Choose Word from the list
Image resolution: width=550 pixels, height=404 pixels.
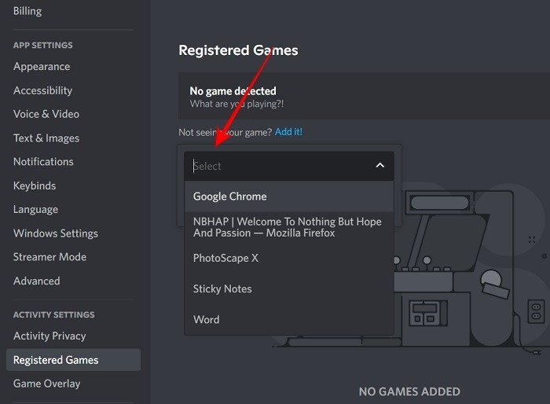coord(289,319)
